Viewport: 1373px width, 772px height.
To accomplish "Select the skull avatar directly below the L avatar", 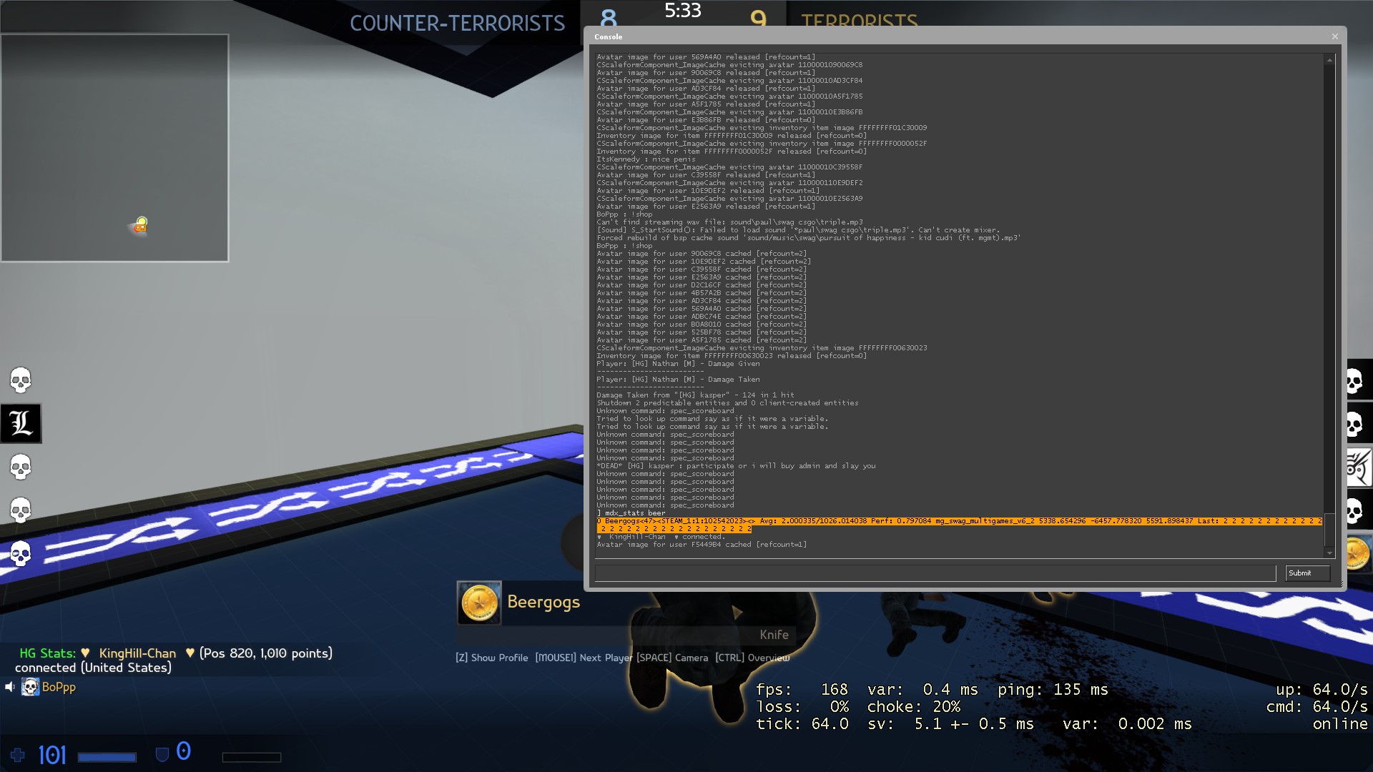I will 21,467.
